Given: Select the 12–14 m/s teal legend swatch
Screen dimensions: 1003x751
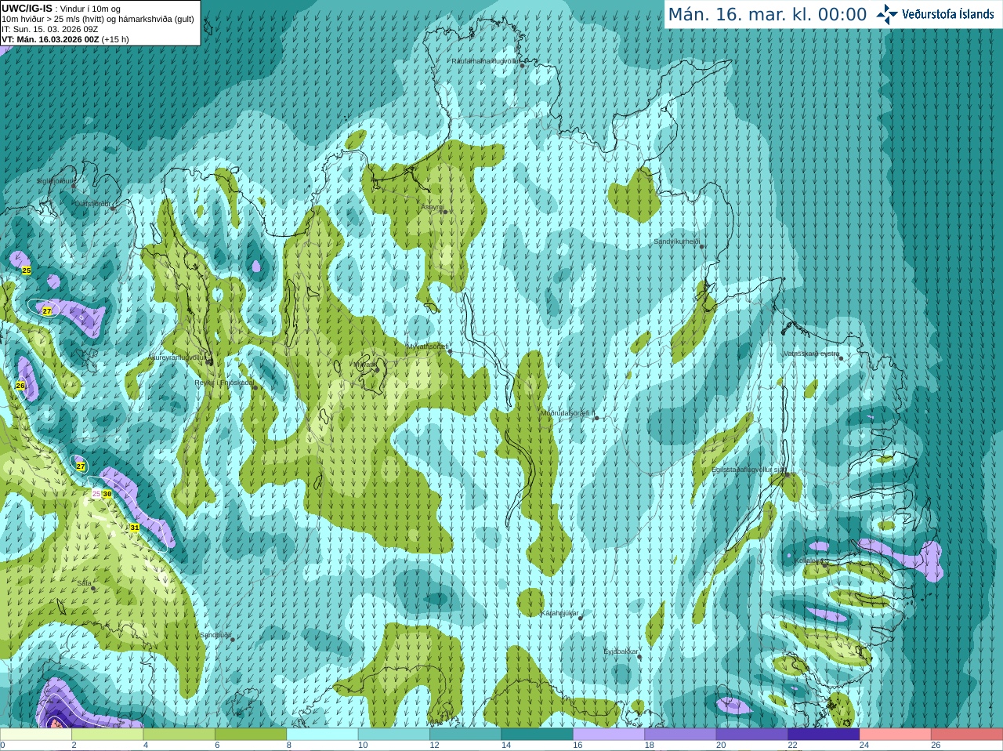Looking at the screenshot, I should click(x=465, y=735).
